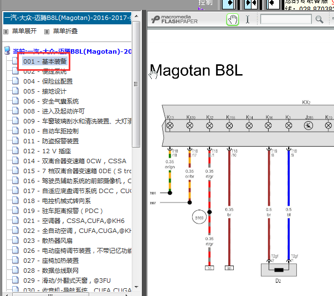This screenshot has height=296, width=334.
Task: Open 011 - 防盗报警装置
Action: tap(51, 141)
